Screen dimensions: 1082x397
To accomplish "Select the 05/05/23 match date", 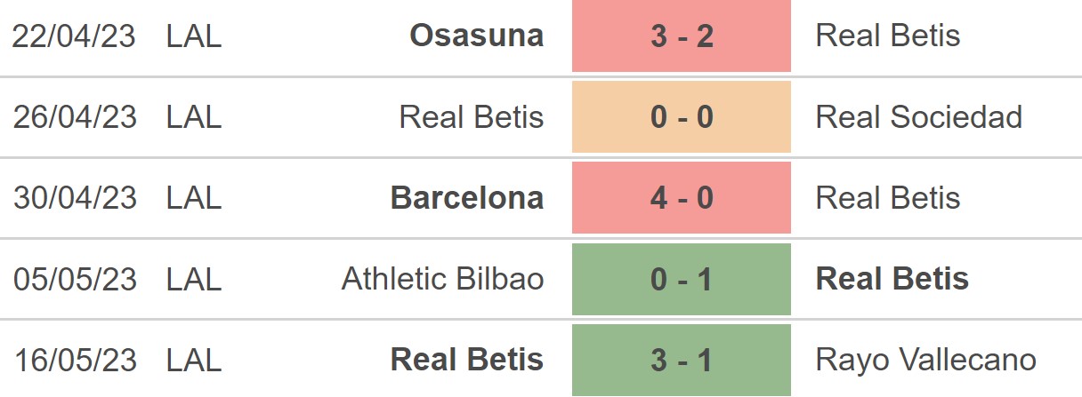I will click(75, 279).
